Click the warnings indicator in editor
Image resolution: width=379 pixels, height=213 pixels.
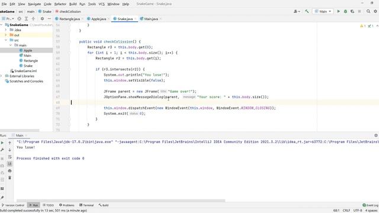click(363, 26)
